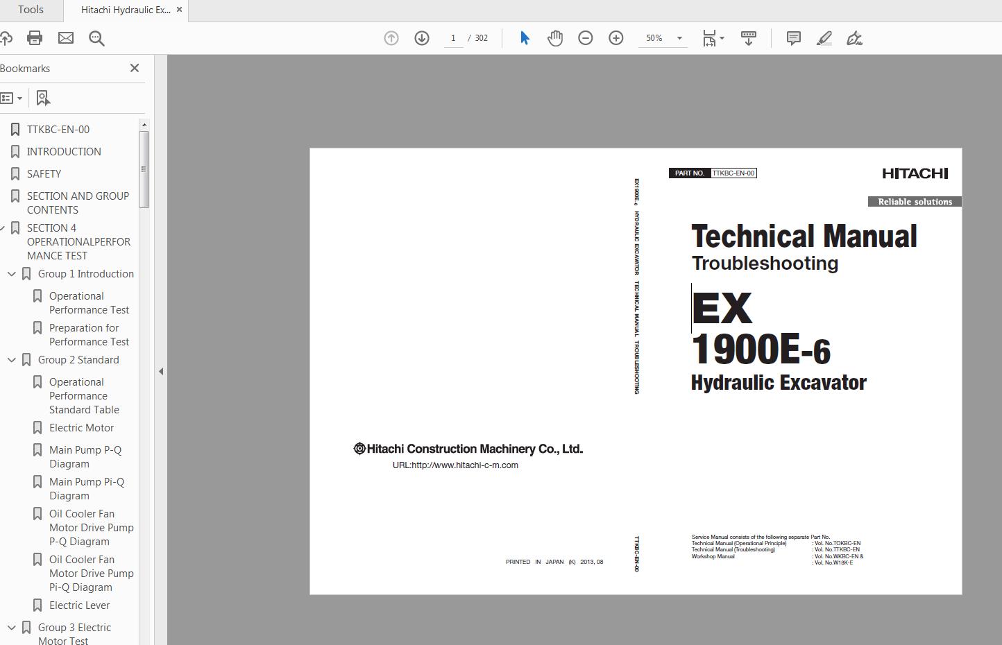Open the page fit options dropdown arrow
The height and width of the screenshot is (645, 1002).
(x=722, y=38)
